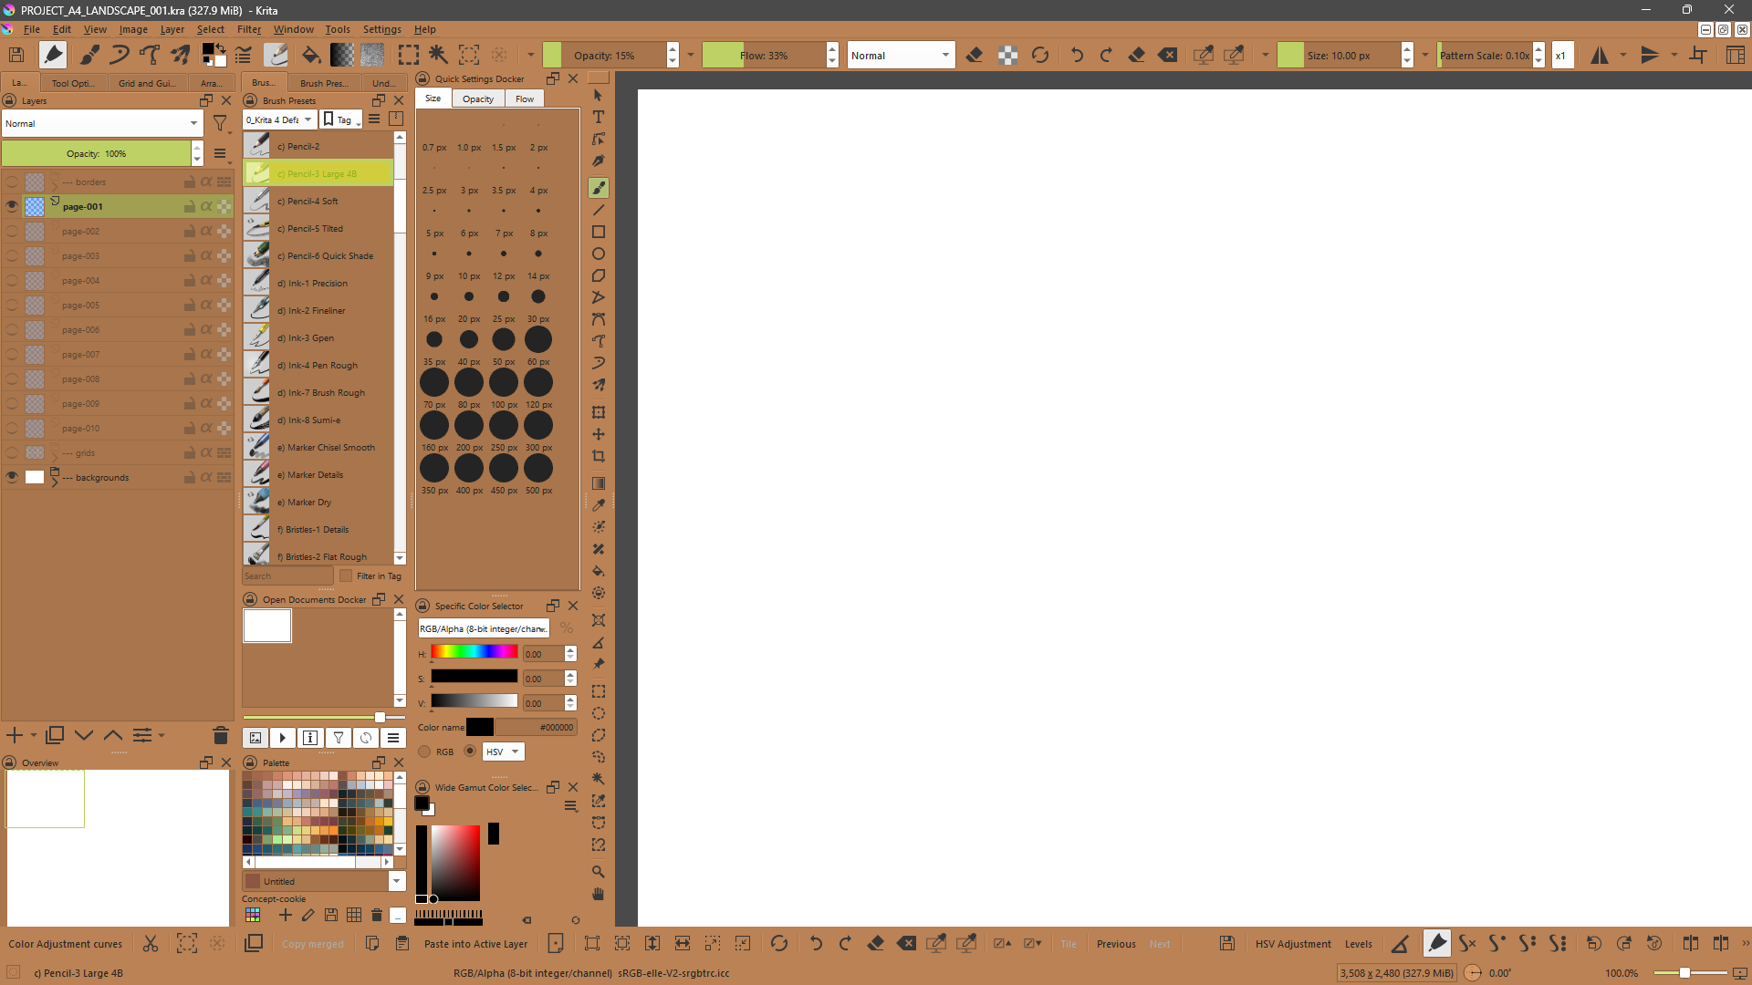
Task: Click Paste into Active Layer button
Action: pyautogui.click(x=475, y=944)
